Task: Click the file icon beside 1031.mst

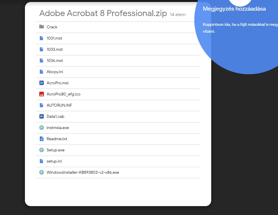Action: click(41, 38)
